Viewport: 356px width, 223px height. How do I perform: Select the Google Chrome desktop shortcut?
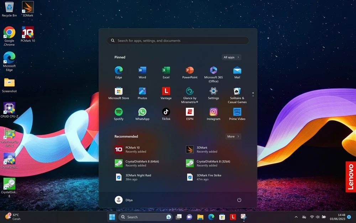9,36
